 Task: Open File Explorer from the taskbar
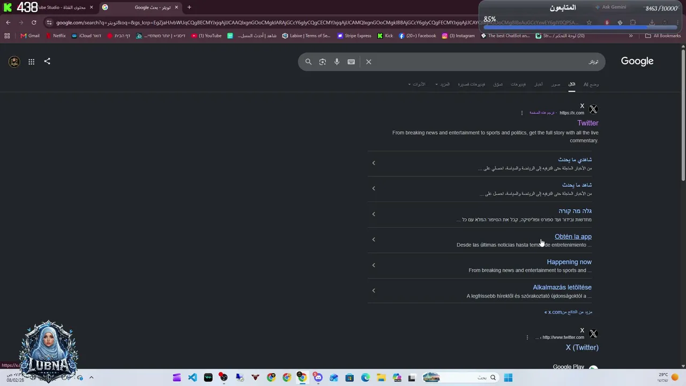tap(381, 377)
